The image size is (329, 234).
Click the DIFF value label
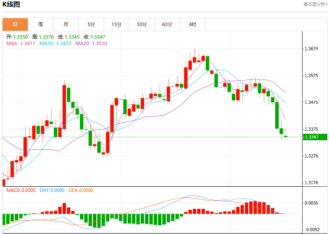tap(52, 190)
